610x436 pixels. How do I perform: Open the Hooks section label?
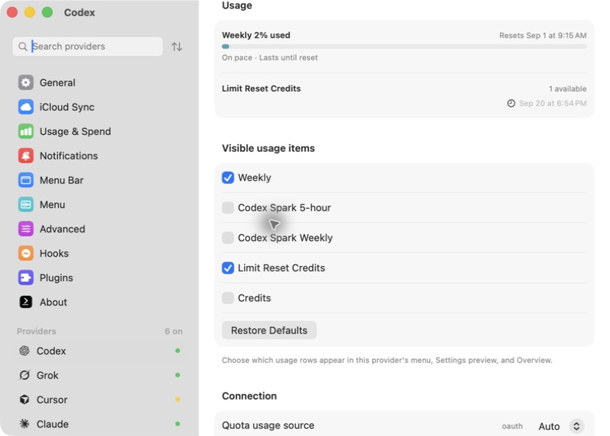tap(54, 254)
